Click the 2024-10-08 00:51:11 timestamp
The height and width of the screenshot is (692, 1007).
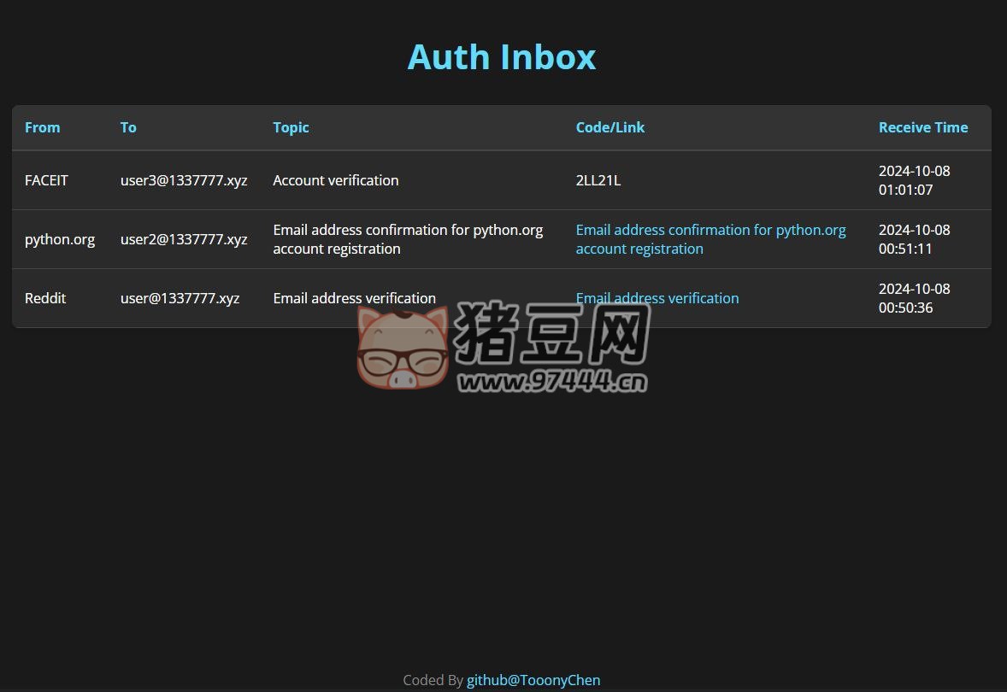tap(914, 239)
